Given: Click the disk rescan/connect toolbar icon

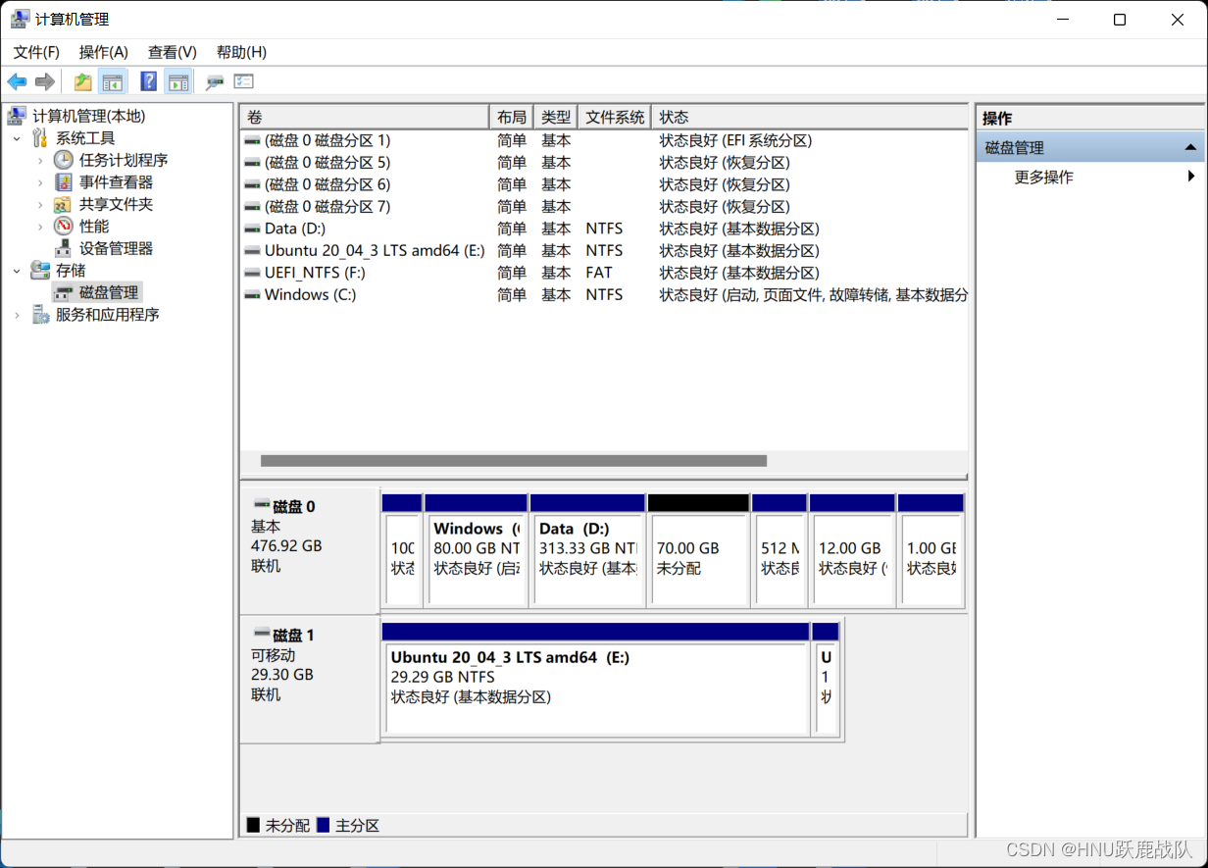Looking at the screenshot, I should 214,81.
